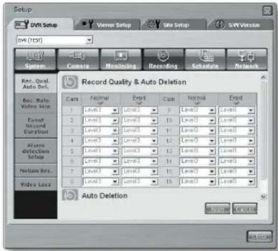This screenshot has width=278, height=251.
Task: Open Normal quality dropdown for Cam 1
Action: coord(100,110)
